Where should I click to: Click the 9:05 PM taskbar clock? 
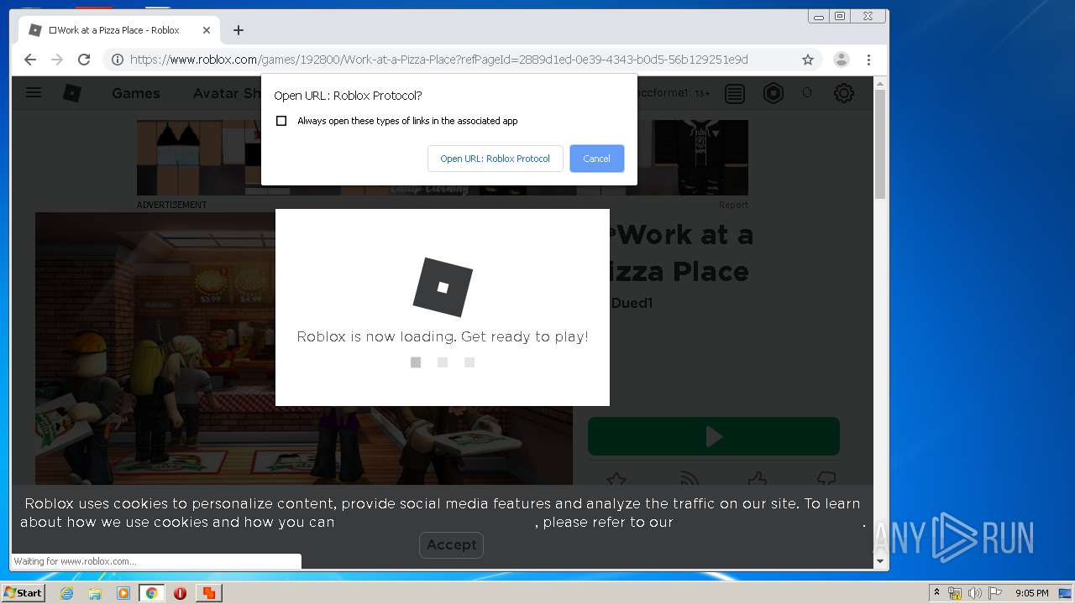click(1031, 593)
